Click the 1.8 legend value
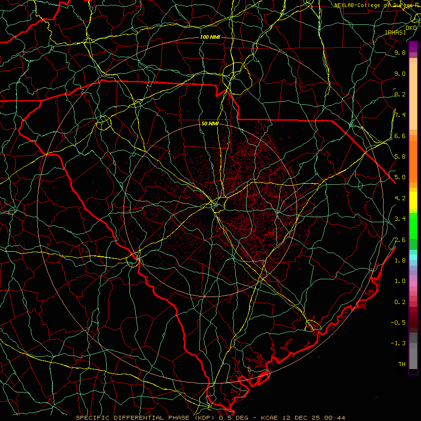421x421 pixels. click(x=400, y=261)
